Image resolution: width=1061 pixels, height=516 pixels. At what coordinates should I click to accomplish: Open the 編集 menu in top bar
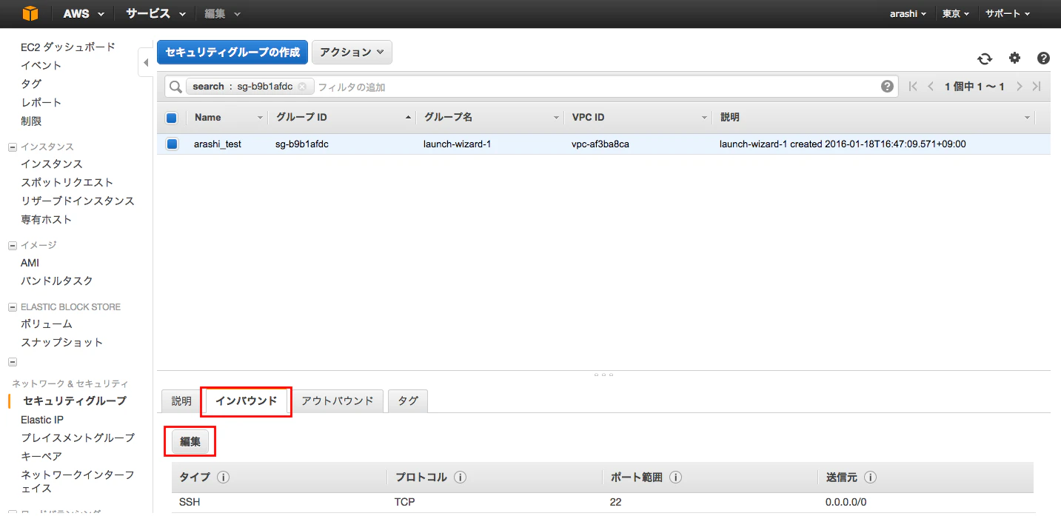[x=223, y=13]
